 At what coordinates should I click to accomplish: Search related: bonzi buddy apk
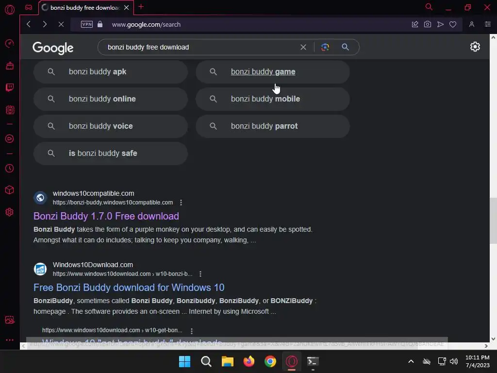coord(111,72)
